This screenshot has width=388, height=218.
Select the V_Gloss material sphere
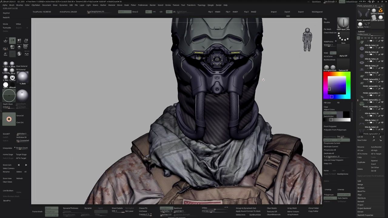point(12,70)
